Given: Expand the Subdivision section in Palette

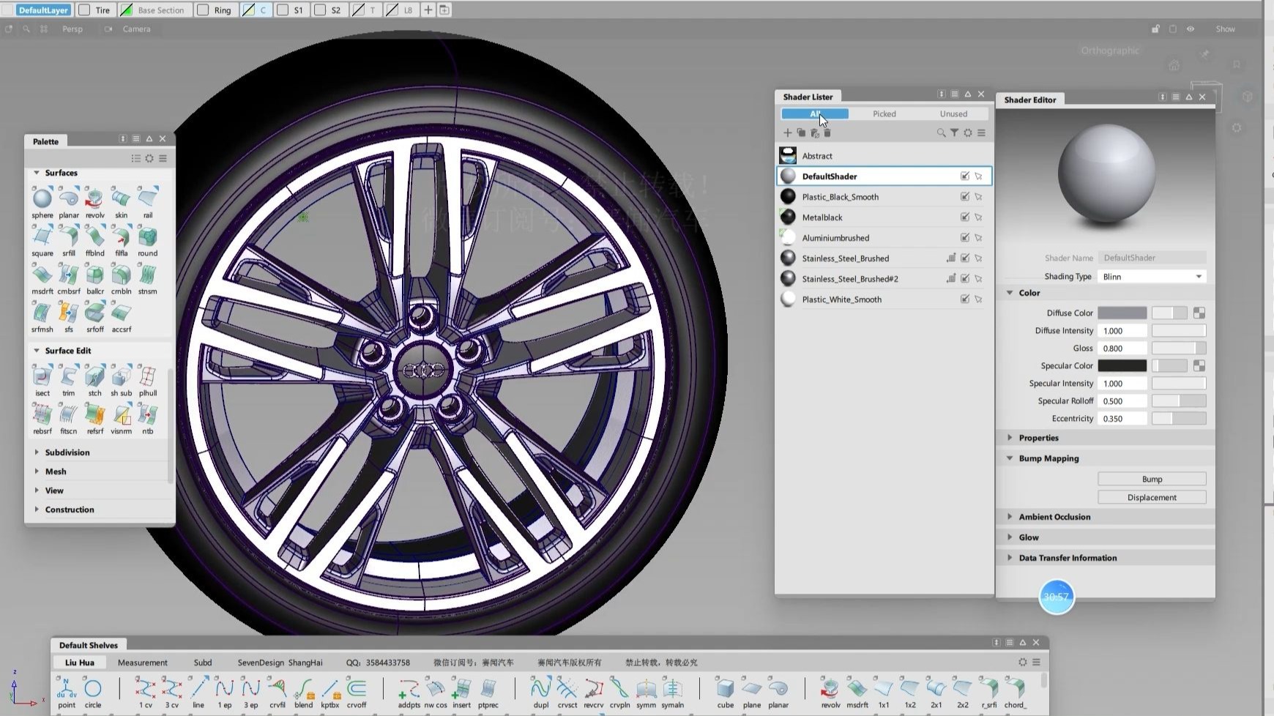Looking at the screenshot, I should tap(67, 452).
